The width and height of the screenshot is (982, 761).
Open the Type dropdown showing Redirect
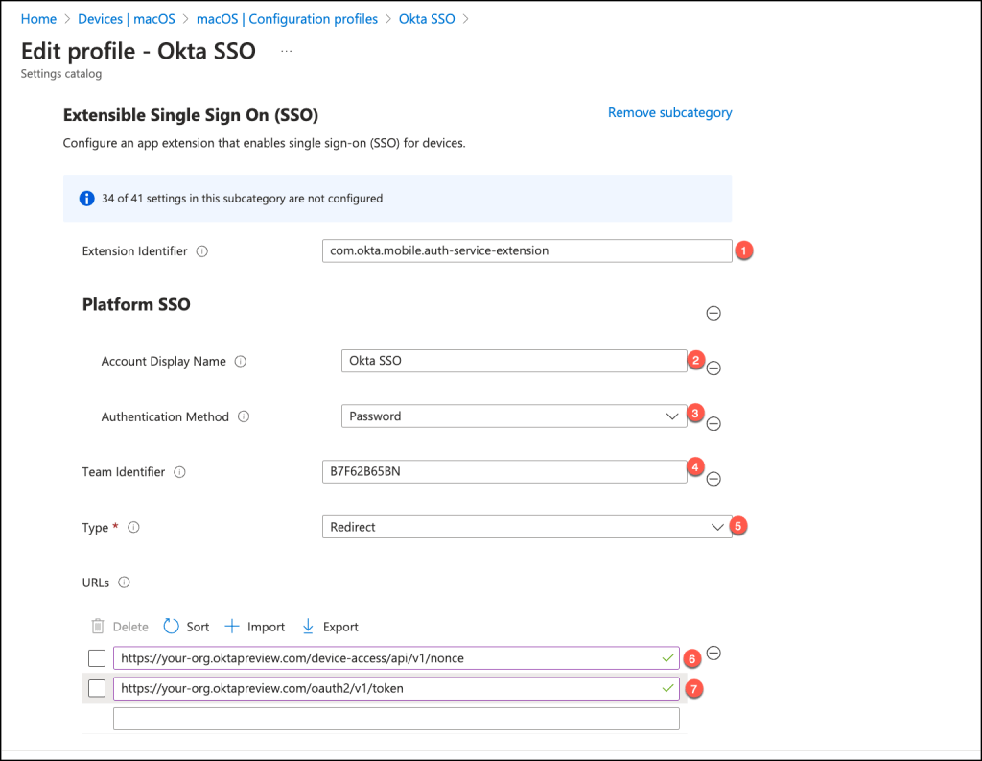pos(526,527)
